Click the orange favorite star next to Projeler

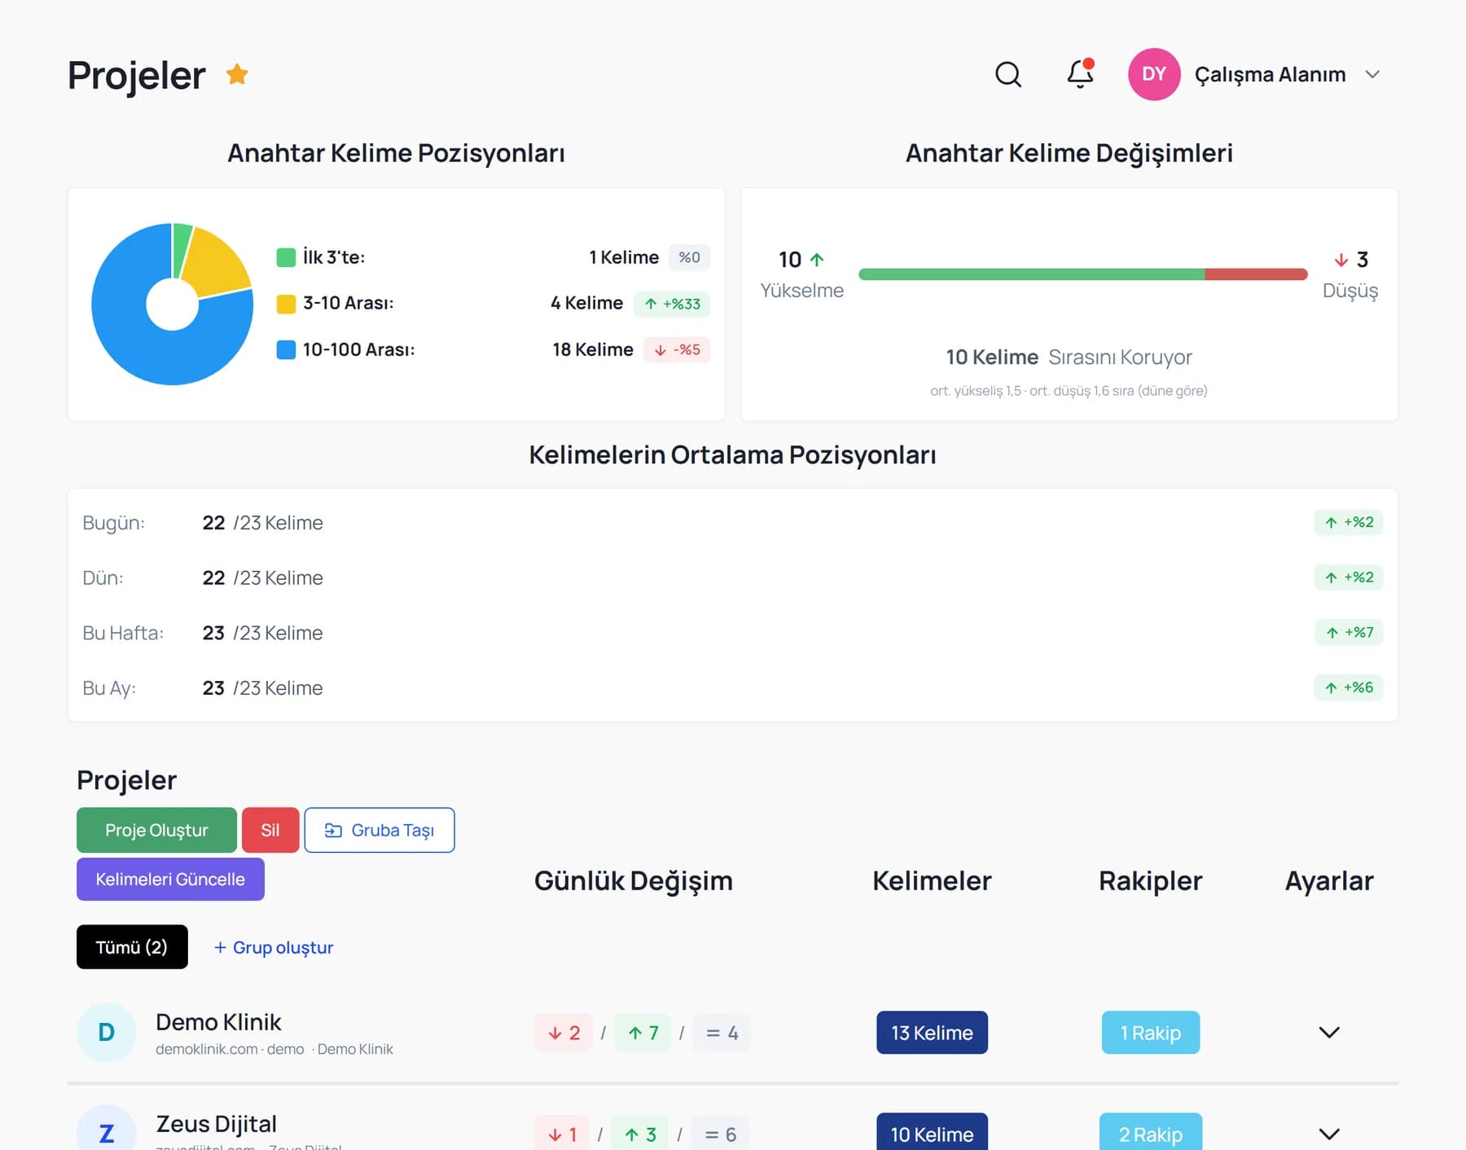point(237,74)
